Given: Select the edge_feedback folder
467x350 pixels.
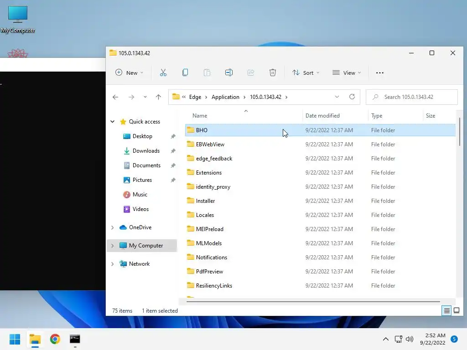Looking at the screenshot, I should coord(320,158).
